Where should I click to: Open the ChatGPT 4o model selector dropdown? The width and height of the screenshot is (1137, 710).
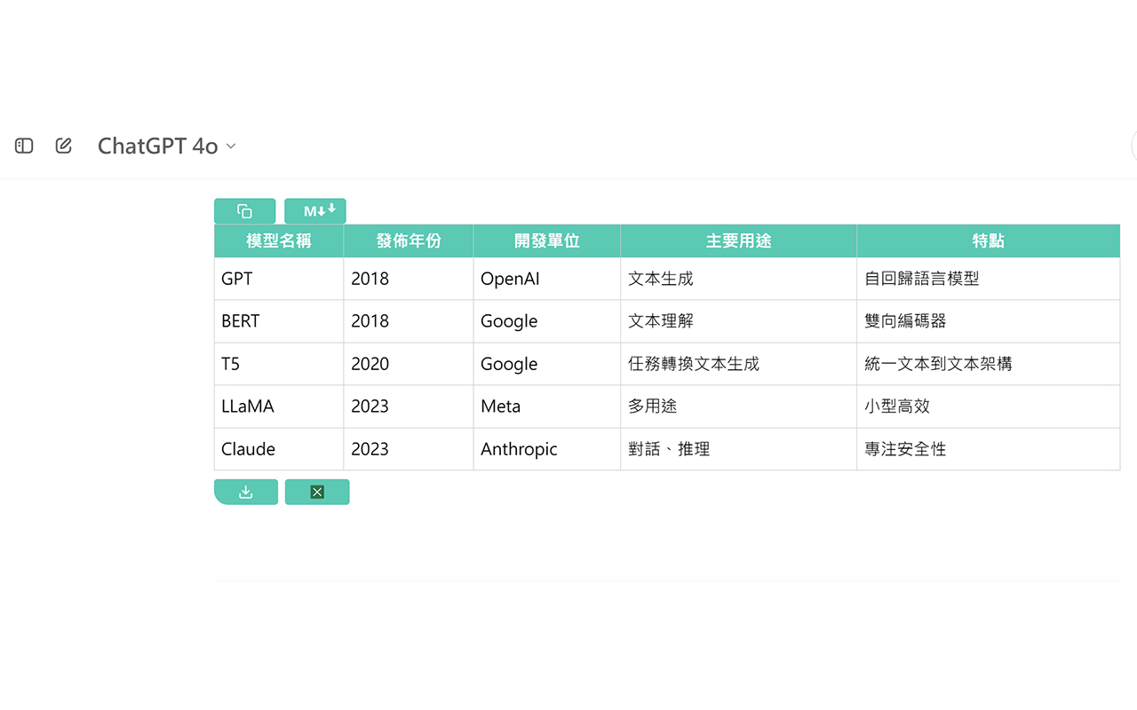point(166,146)
